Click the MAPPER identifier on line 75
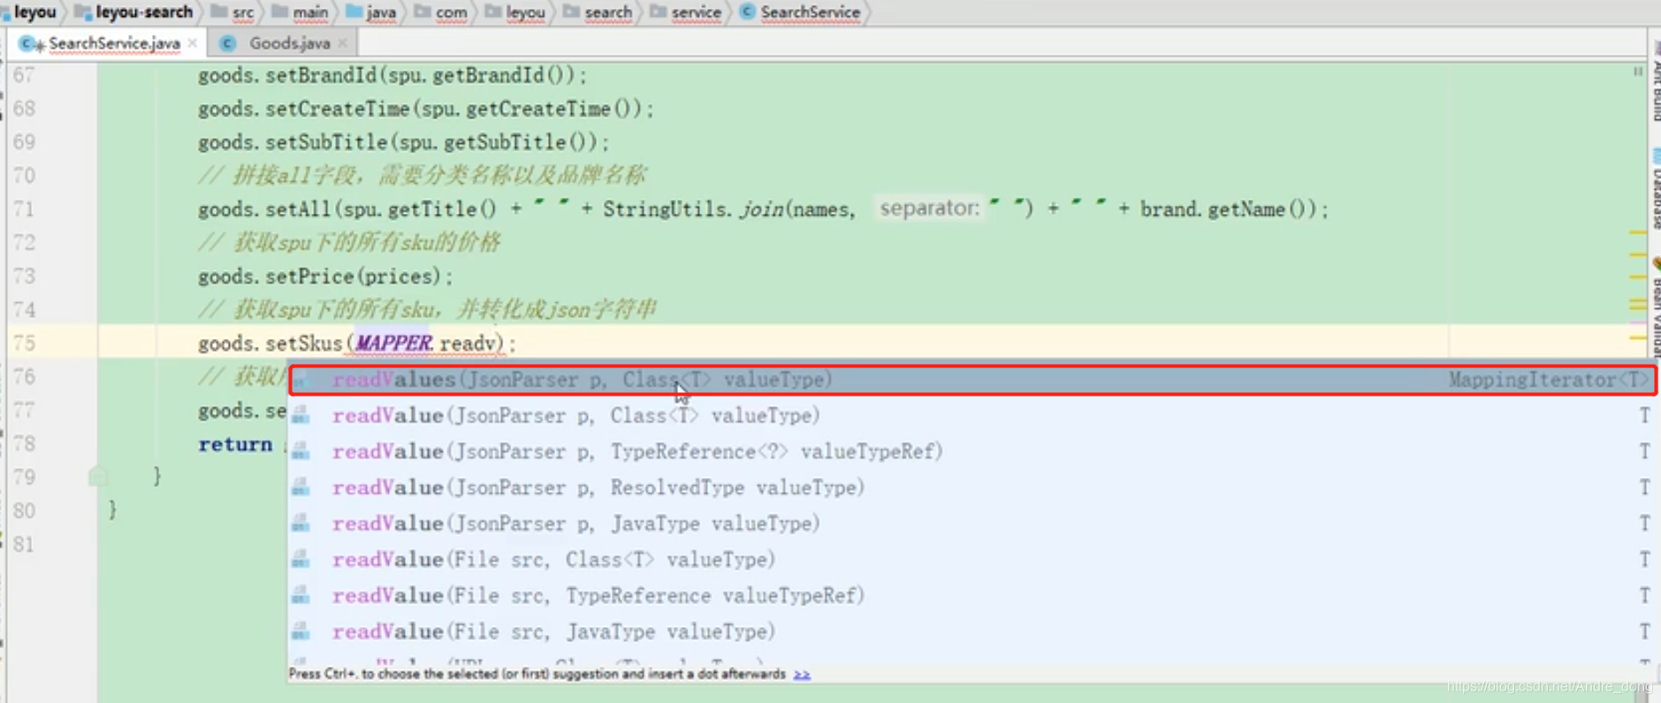1661x703 pixels. pos(393,344)
